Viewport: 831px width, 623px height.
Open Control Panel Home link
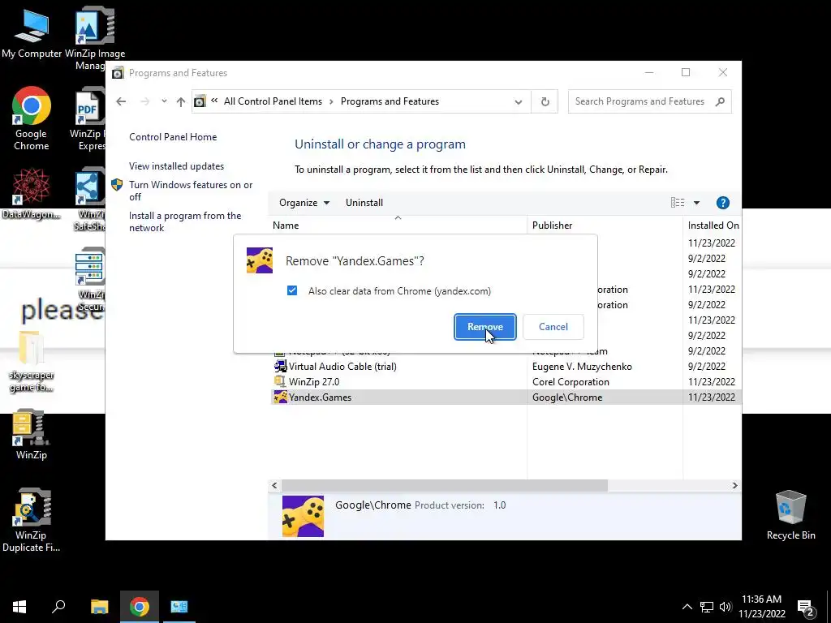[x=173, y=136]
